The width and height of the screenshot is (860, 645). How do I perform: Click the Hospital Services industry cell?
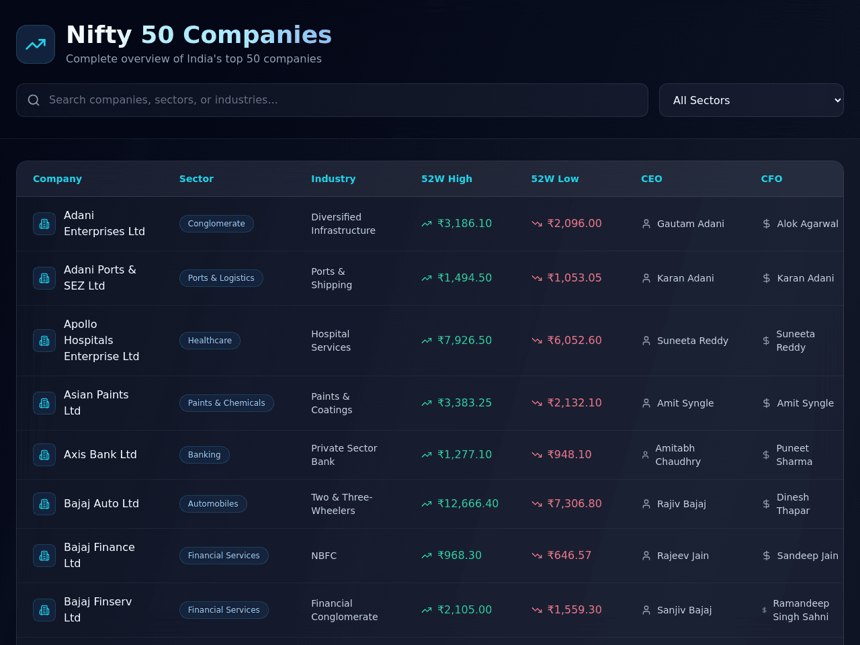pyautogui.click(x=331, y=341)
